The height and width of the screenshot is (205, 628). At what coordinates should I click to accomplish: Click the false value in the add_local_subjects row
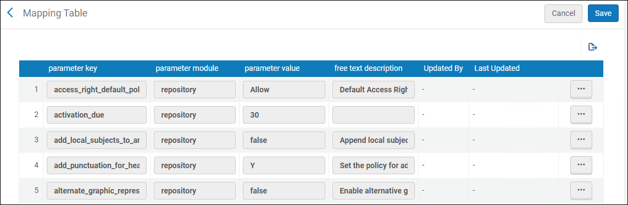(284, 140)
